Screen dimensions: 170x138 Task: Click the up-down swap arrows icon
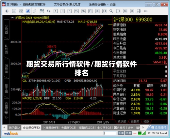pos(49,11)
